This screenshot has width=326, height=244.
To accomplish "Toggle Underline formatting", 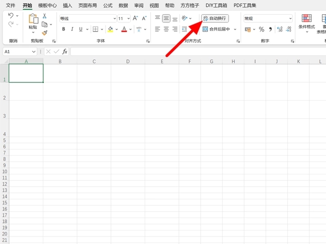I will point(80,29).
